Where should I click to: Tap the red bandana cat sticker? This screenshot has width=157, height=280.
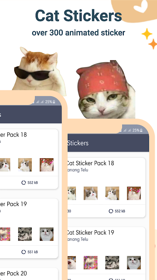coord(106,90)
